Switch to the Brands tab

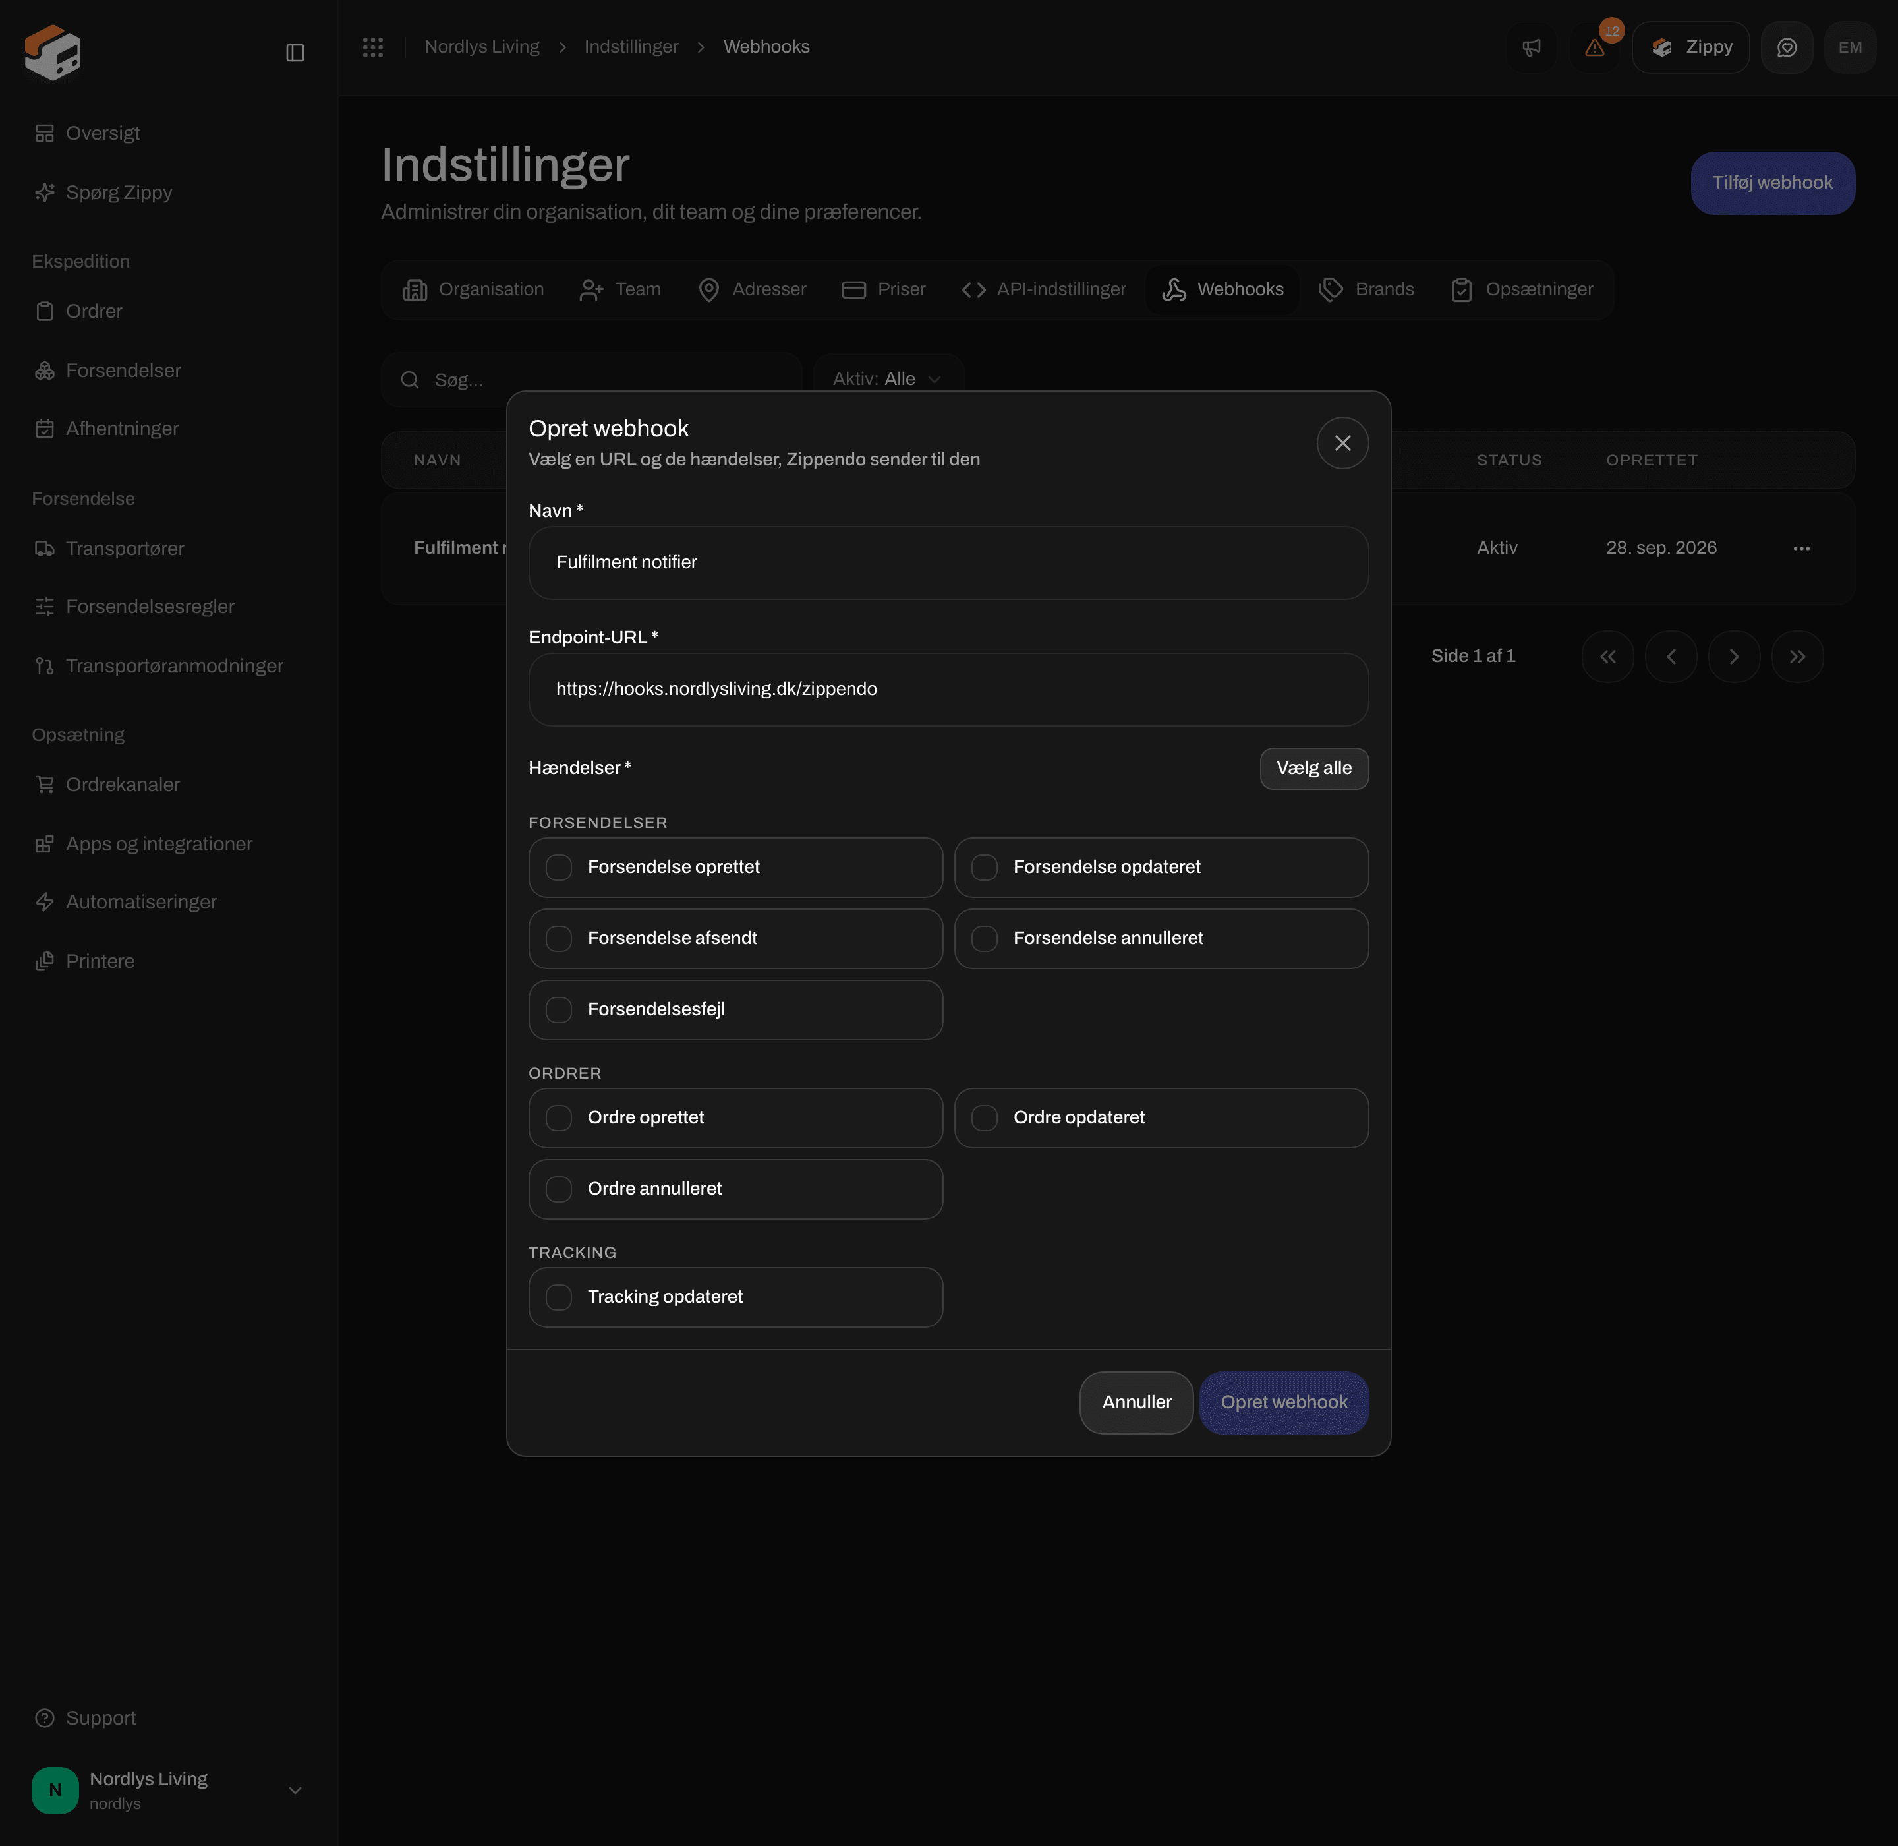click(x=1366, y=290)
